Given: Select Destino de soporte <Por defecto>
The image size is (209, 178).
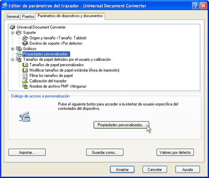Looking at the screenshot, I should point(56,43).
